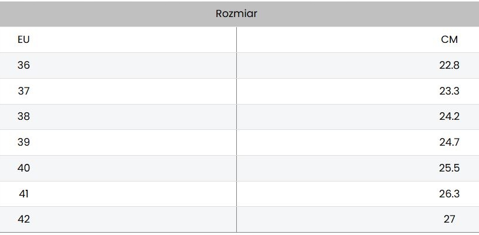Click the CM column header
479x235 pixels.
(x=449, y=40)
